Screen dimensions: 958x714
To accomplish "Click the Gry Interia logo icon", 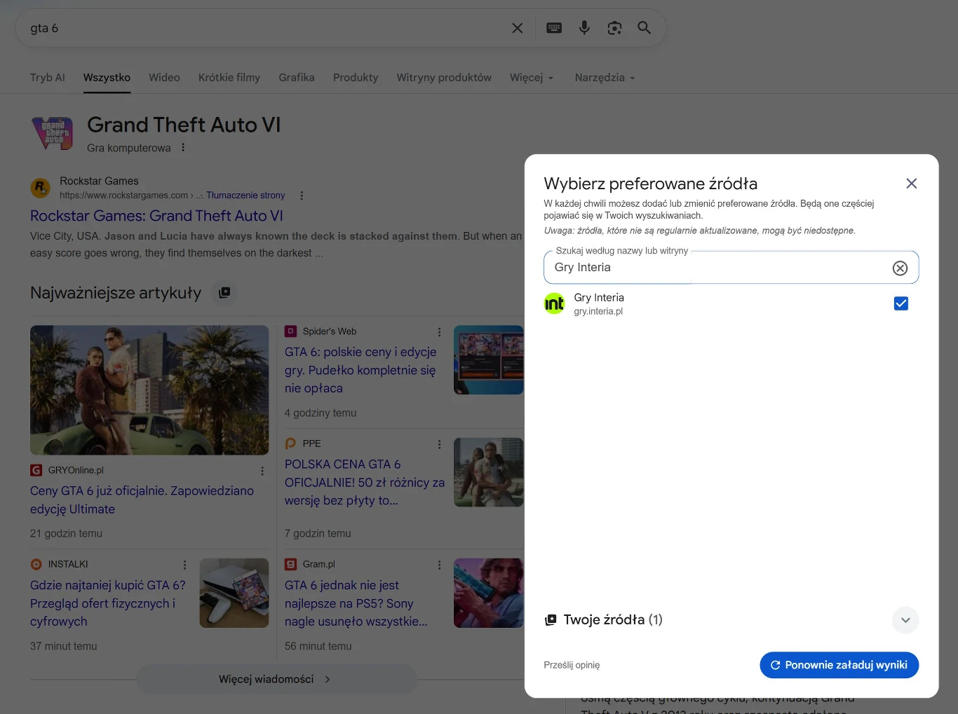I will pyautogui.click(x=554, y=303).
